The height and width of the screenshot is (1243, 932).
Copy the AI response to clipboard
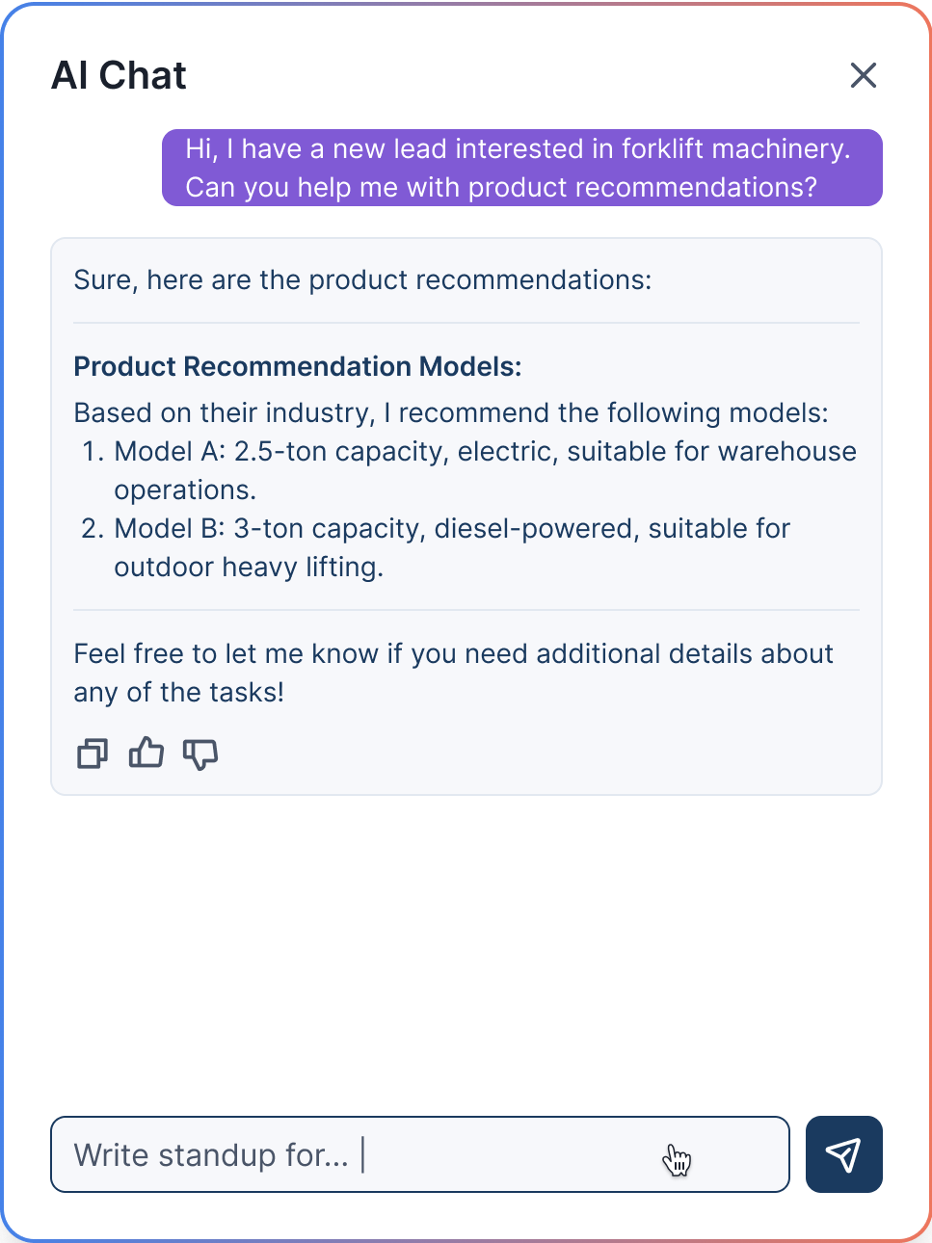[93, 754]
